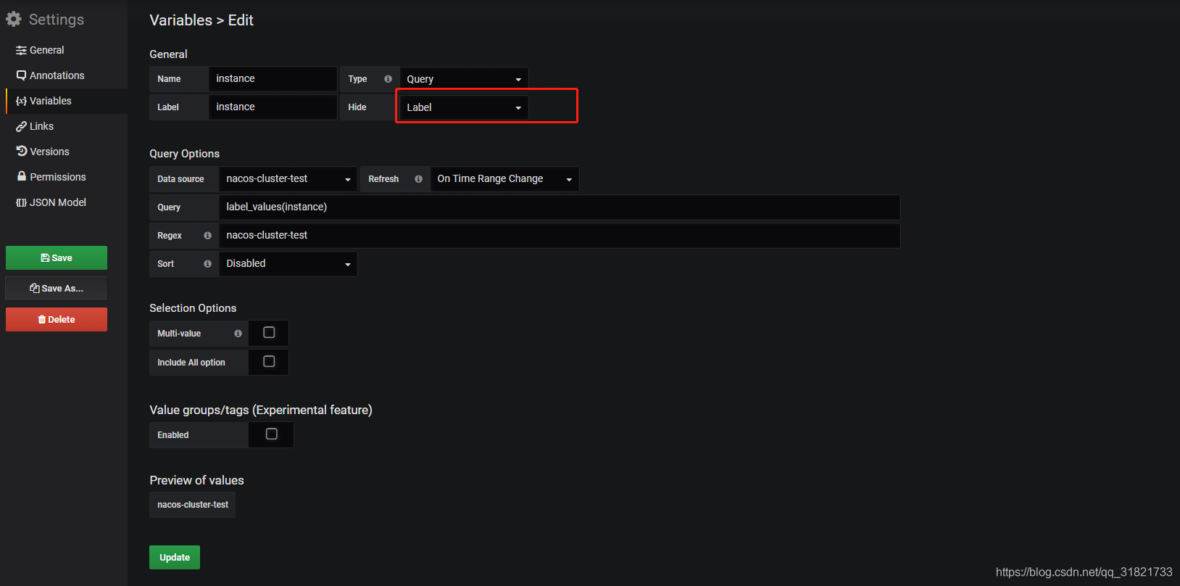Open the Data source dropdown
This screenshot has width=1180, height=586.
pos(288,179)
